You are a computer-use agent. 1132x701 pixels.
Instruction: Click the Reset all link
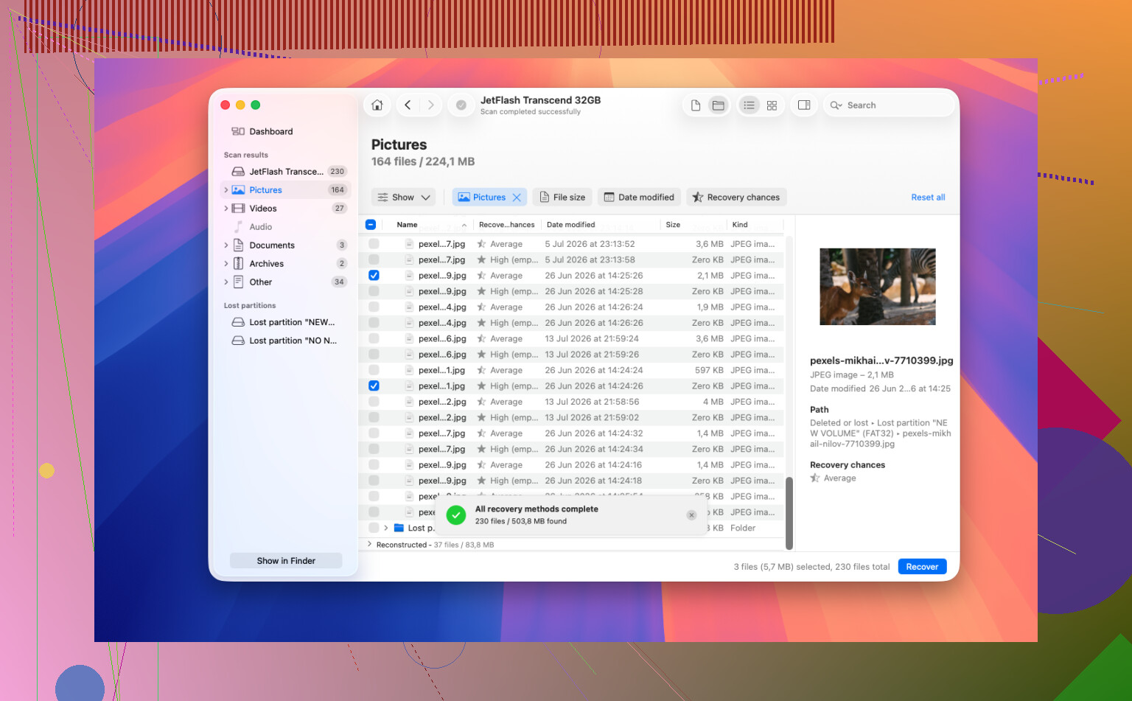(928, 198)
